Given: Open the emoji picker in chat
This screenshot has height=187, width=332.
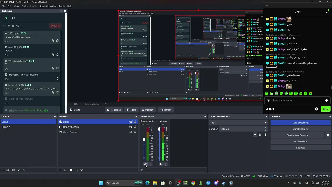Looking at the screenshot, I should (326, 101).
